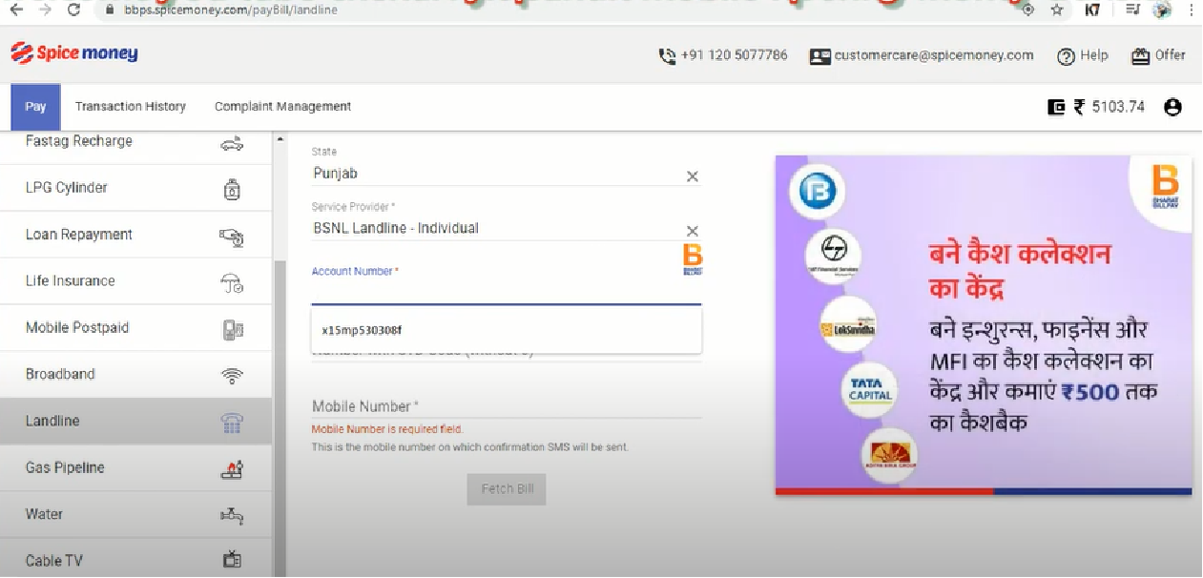The image size is (1203, 578).
Task: Select Cable TV category
Action: point(135,559)
